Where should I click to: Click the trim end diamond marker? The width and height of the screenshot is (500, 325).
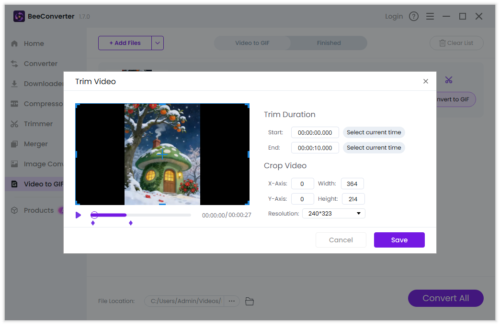click(x=131, y=223)
